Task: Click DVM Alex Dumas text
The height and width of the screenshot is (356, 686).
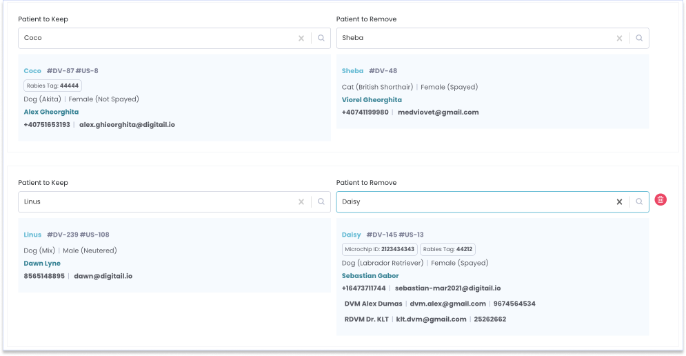Action: tap(373, 304)
